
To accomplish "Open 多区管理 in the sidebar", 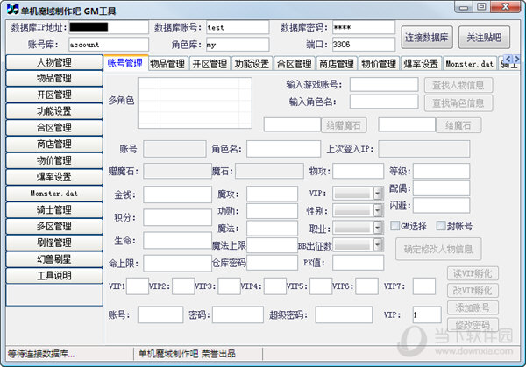I will (54, 226).
